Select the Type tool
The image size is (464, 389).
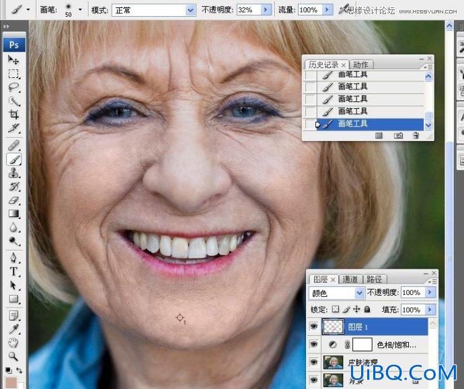click(13, 271)
